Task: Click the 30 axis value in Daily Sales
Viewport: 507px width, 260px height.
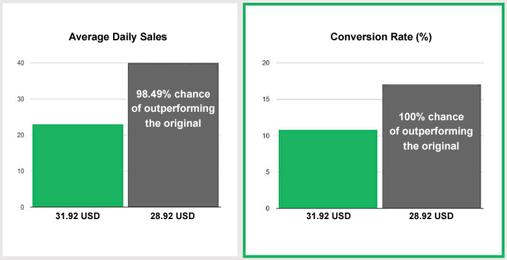Action: coord(20,99)
